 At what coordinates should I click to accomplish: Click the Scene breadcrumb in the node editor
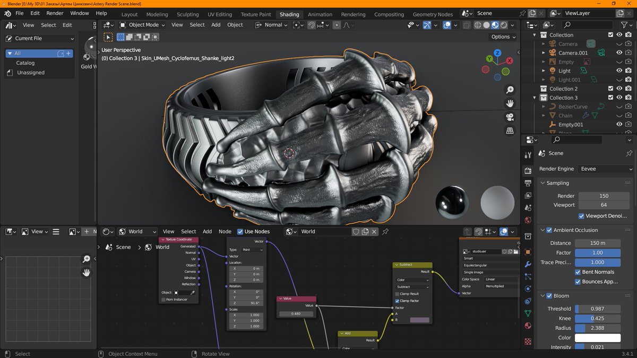123,247
